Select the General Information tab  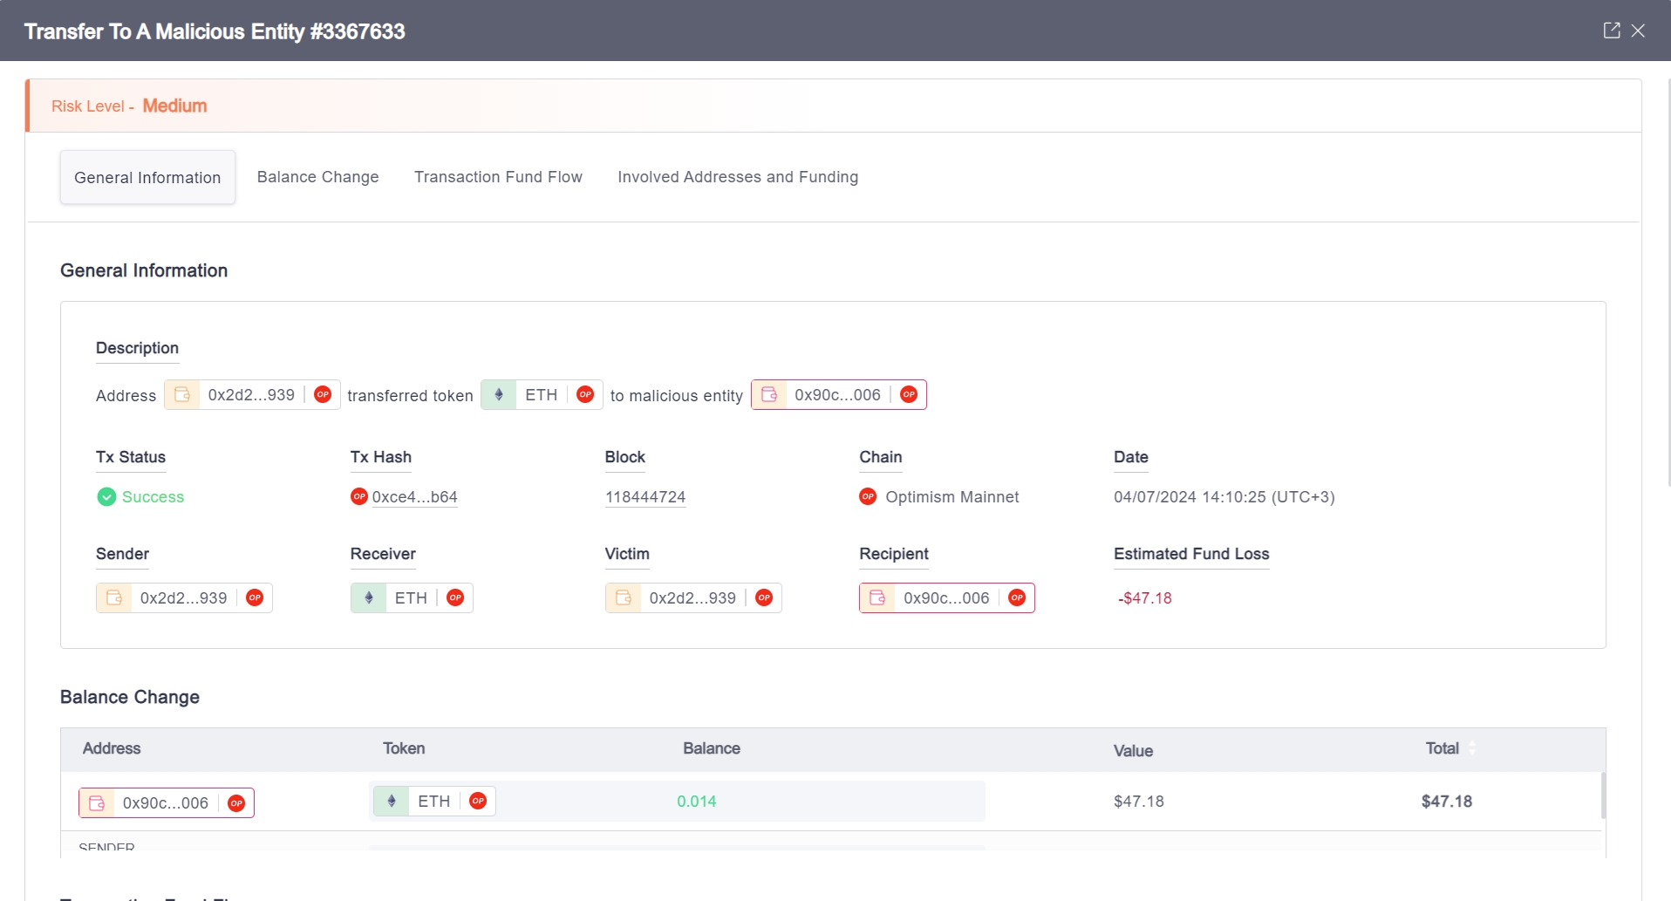coord(147,178)
